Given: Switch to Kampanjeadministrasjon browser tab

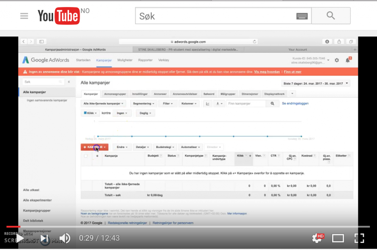Looking at the screenshot, I should [75, 50].
